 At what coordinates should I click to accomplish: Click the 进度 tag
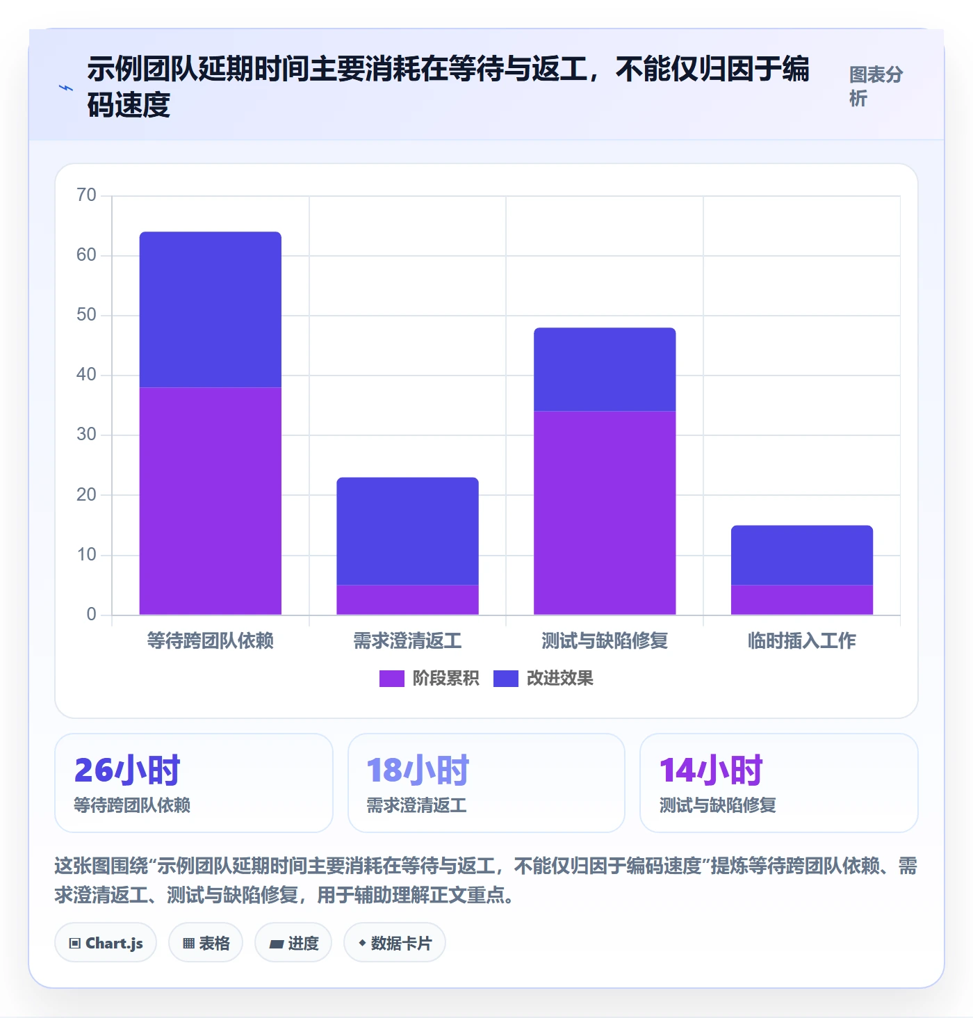coord(293,943)
